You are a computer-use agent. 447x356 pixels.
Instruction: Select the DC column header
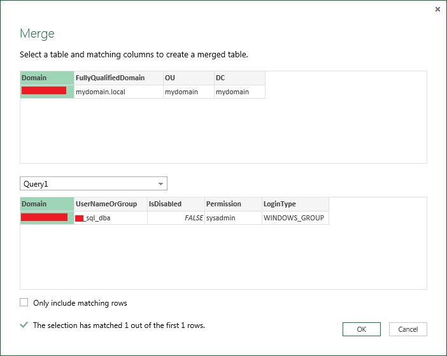[239, 78]
